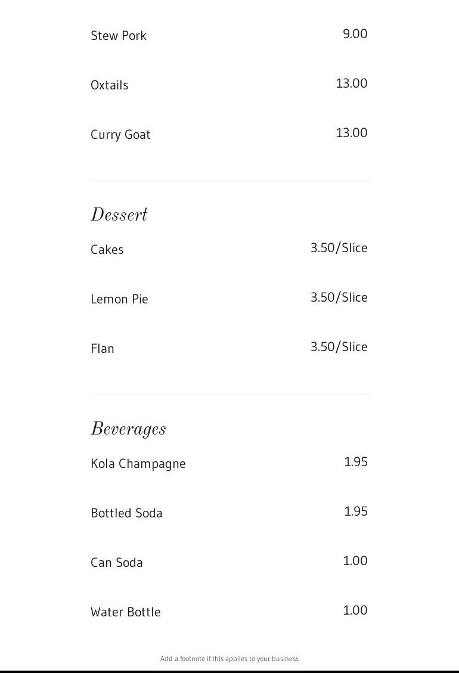Click the 3.50/Slice price for Cakes
Viewport: 459px width, 673px height.
pyautogui.click(x=339, y=248)
